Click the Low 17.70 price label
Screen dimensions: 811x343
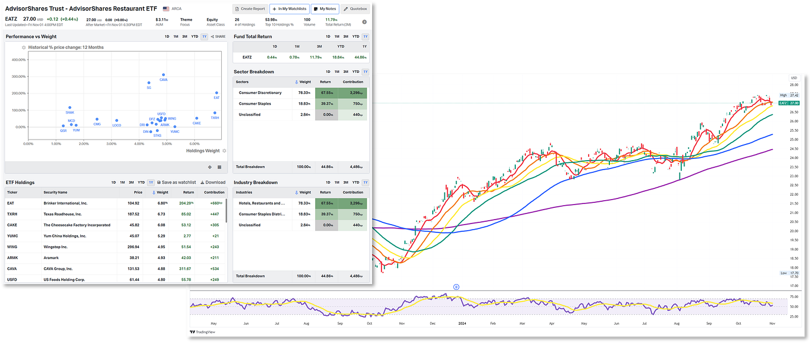790,273
